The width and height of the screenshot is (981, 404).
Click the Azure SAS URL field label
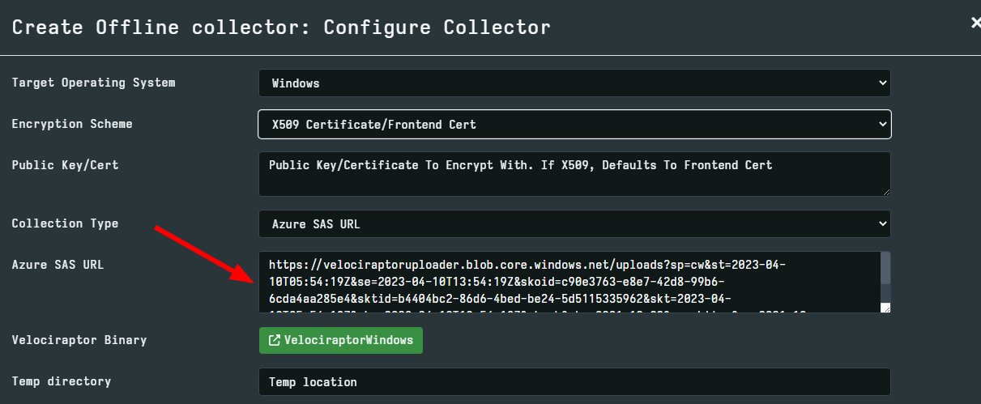click(x=58, y=265)
